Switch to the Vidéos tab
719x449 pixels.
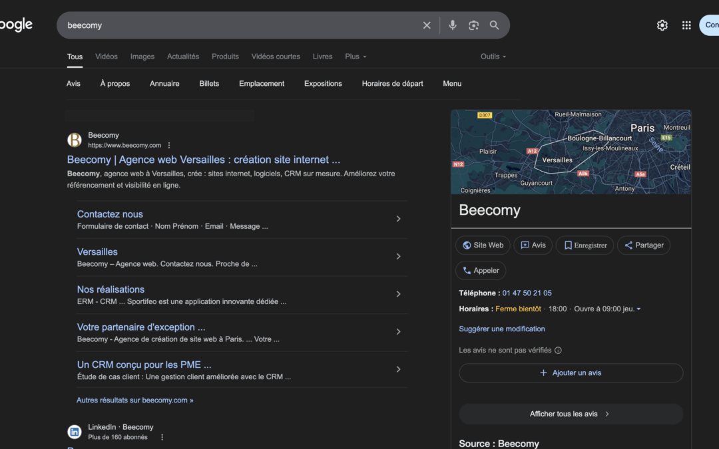107,57
